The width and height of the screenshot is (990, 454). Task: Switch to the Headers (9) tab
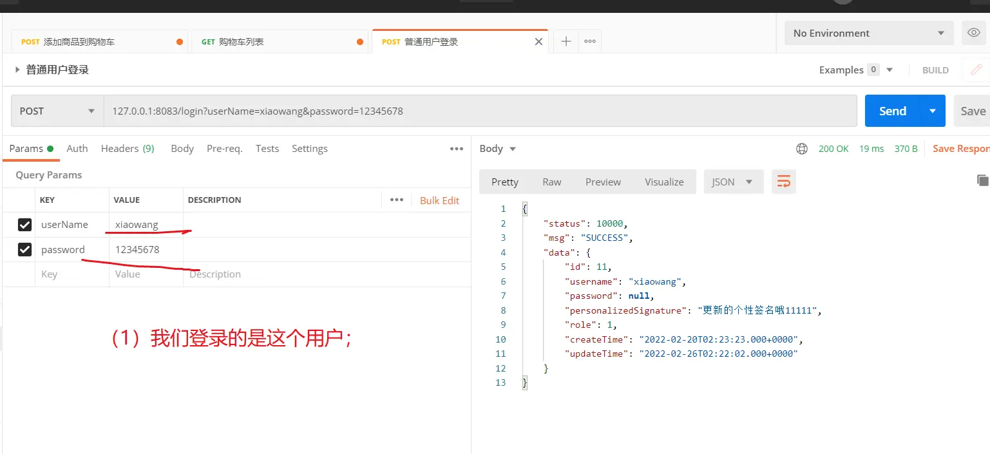pyautogui.click(x=128, y=149)
